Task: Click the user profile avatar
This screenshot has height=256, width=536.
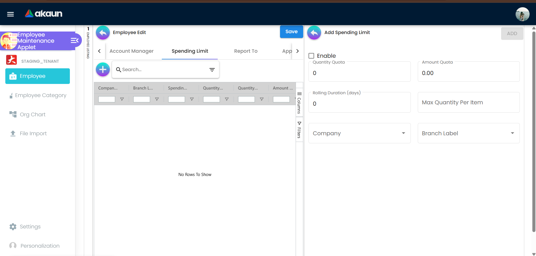Action: coord(522,14)
